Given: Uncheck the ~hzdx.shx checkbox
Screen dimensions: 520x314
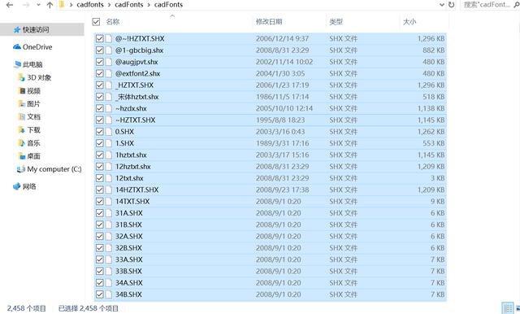Looking at the screenshot, I should 99,108.
